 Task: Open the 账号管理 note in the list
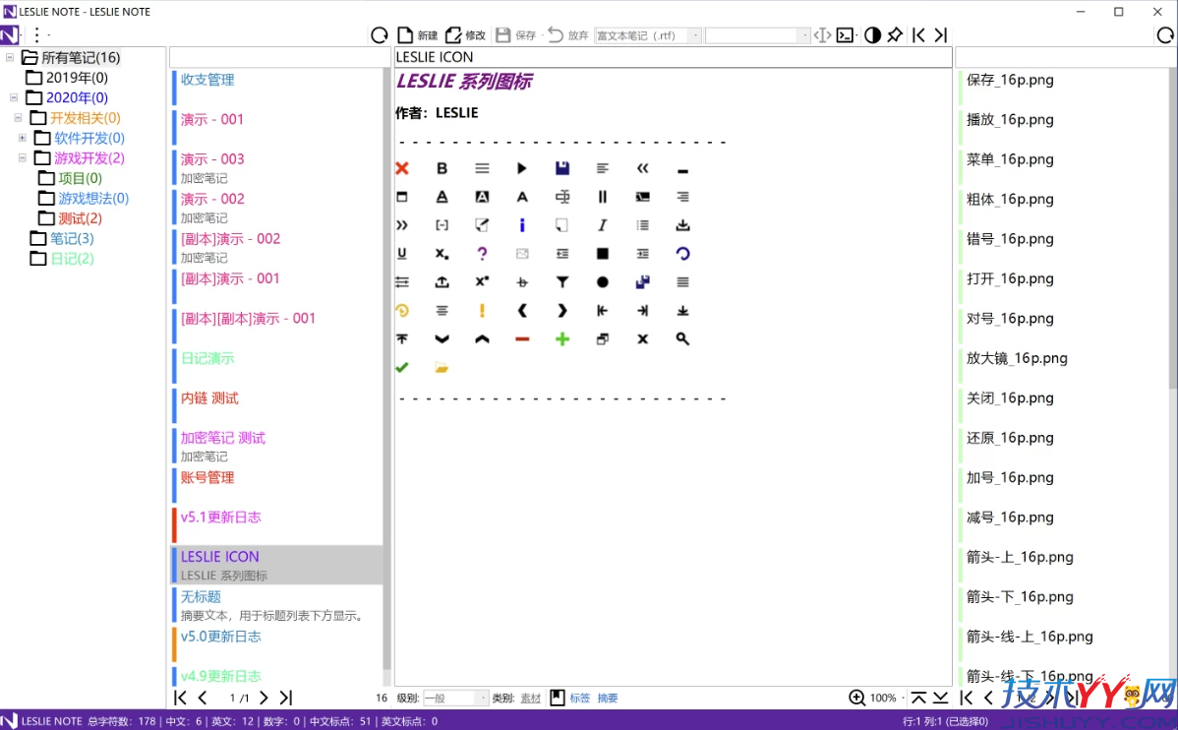click(207, 478)
